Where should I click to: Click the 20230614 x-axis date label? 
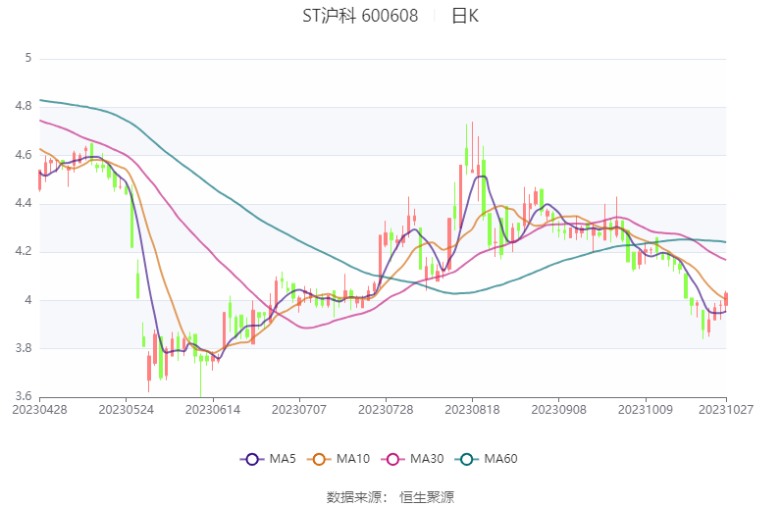(x=212, y=409)
